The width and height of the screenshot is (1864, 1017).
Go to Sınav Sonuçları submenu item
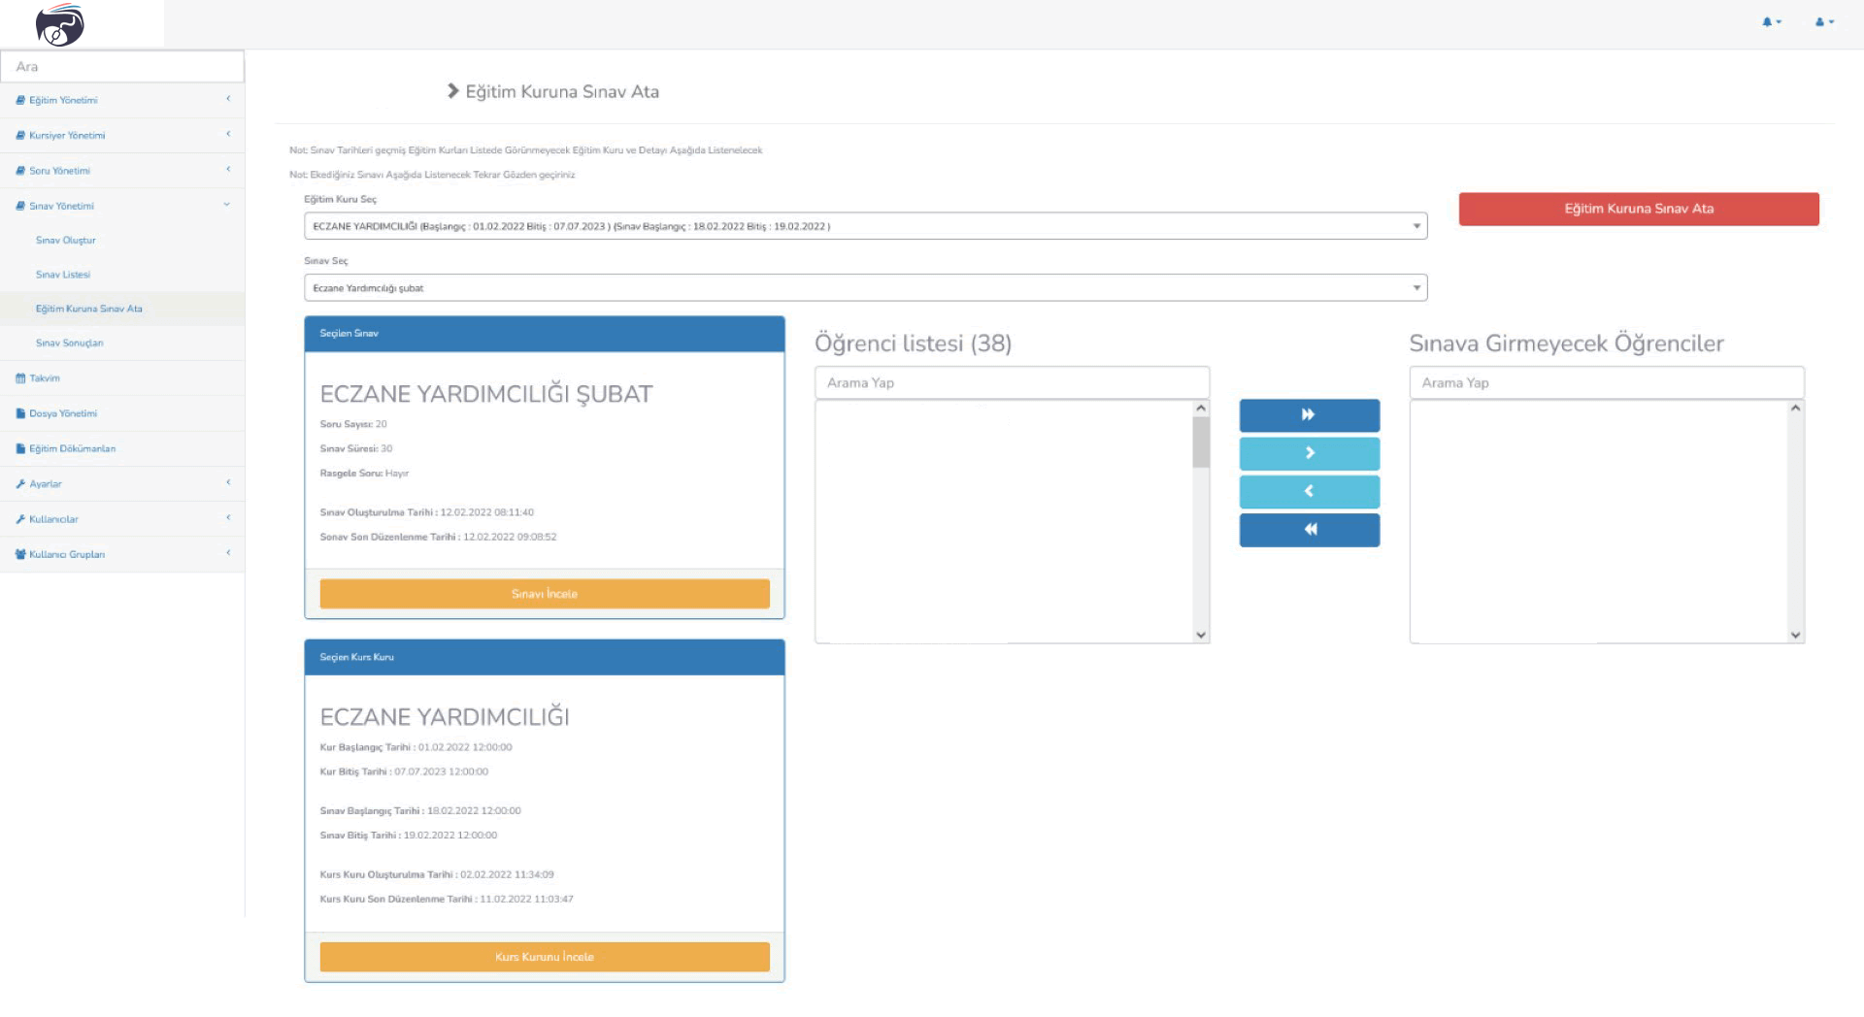point(69,344)
